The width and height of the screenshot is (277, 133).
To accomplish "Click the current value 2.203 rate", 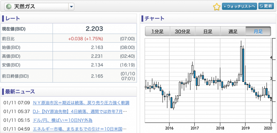I will point(94,28).
